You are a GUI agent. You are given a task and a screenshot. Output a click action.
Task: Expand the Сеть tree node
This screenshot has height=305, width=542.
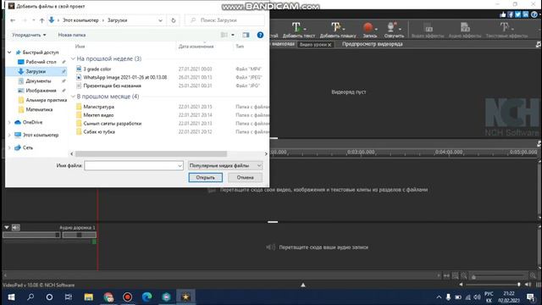(9, 147)
